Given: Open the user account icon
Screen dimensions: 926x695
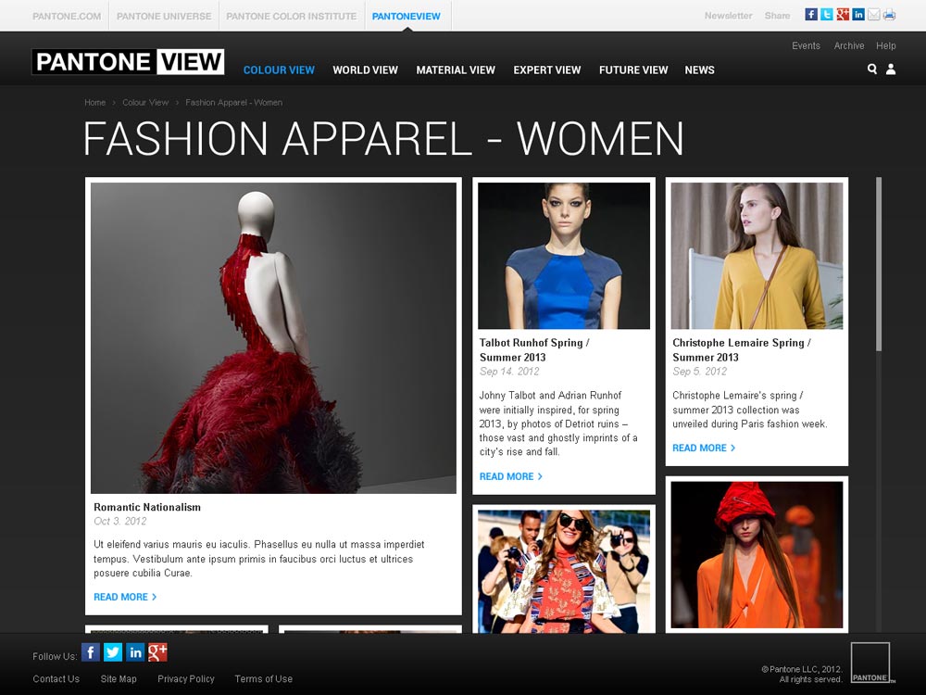Looking at the screenshot, I should coord(891,69).
